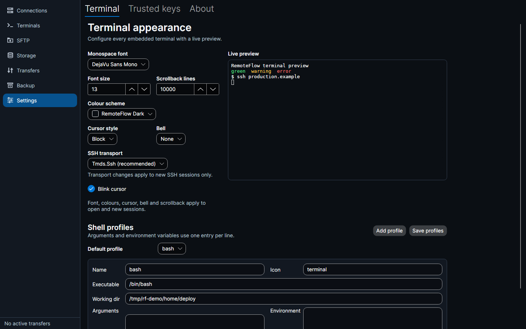
Task: Click the Shell profiles heading
Action: coord(110,227)
